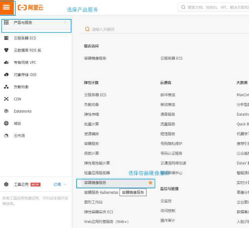Focus the 请输入关键词 product search field
This screenshot has width=249, height=228.
click(x=165, y=29)
